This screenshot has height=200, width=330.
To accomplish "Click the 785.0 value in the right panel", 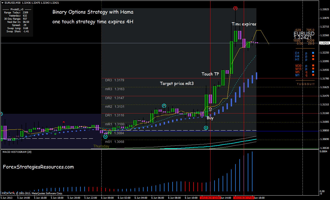I will [310, 30].
